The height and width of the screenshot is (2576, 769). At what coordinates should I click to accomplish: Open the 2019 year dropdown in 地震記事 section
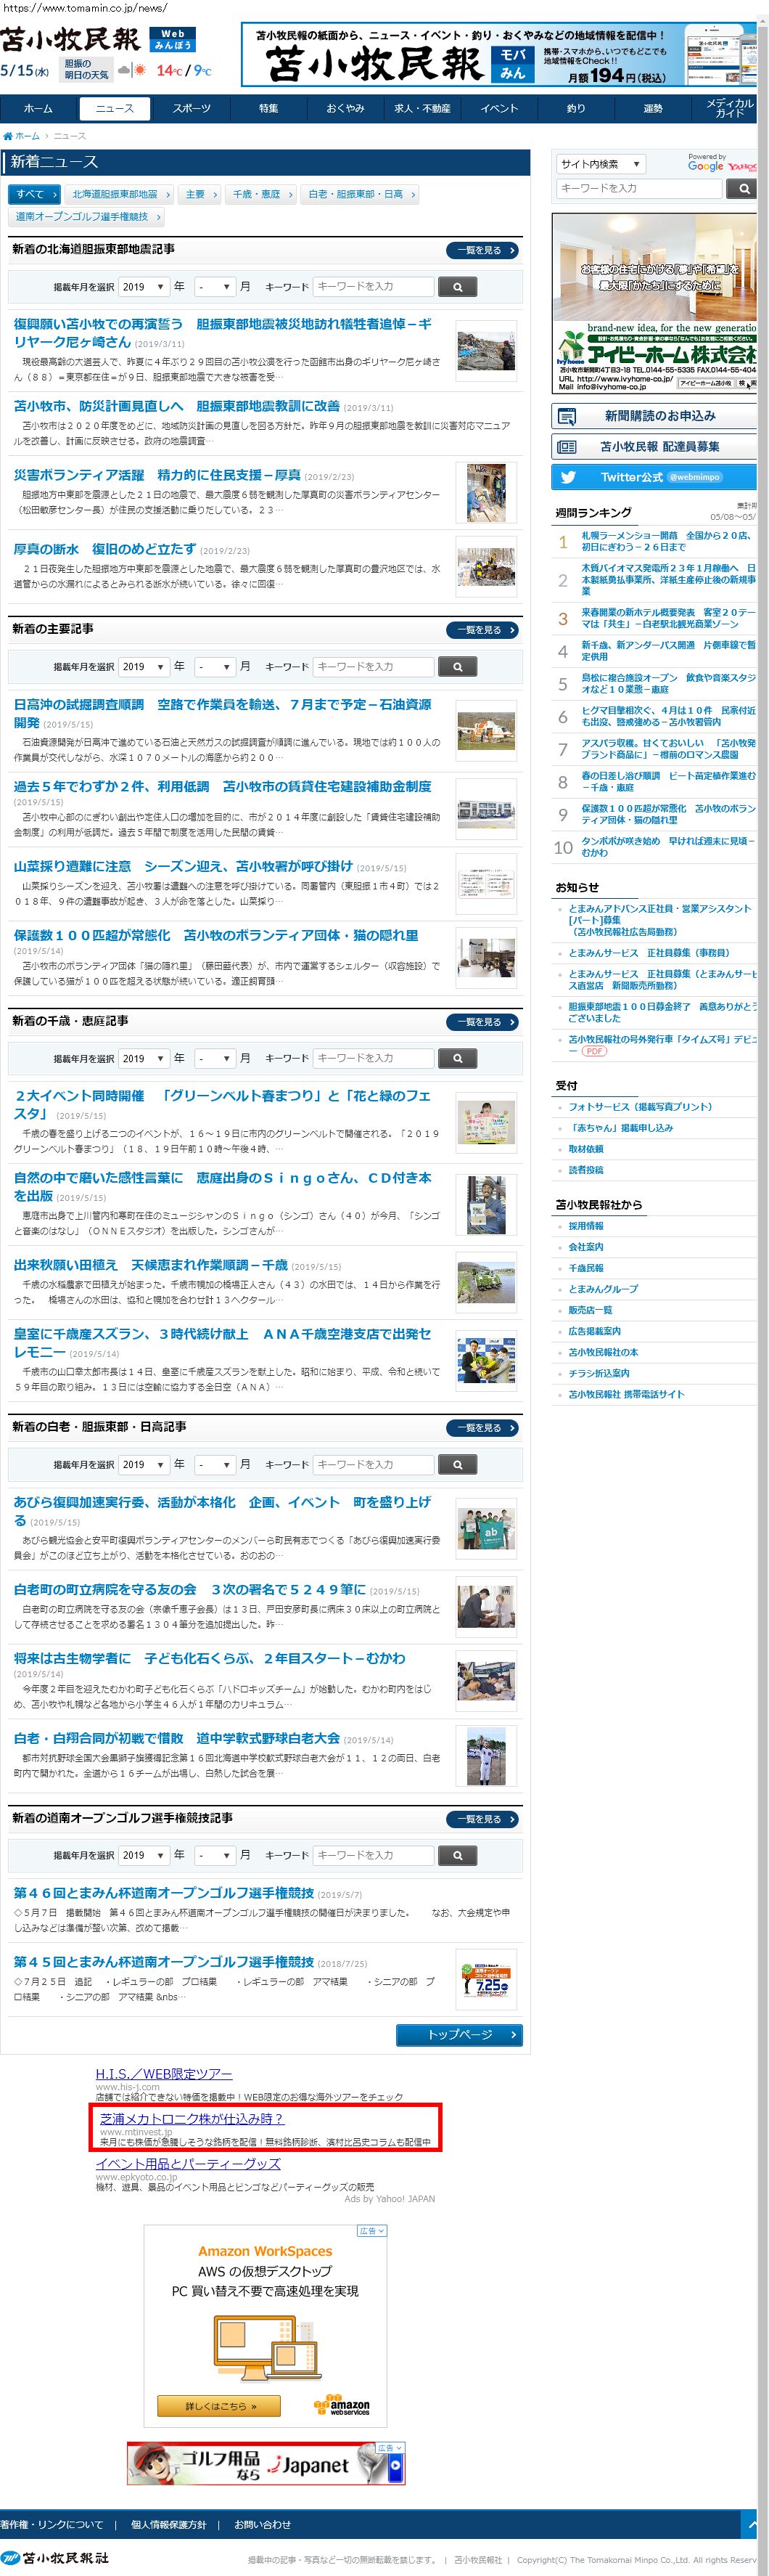coord(143,287)
